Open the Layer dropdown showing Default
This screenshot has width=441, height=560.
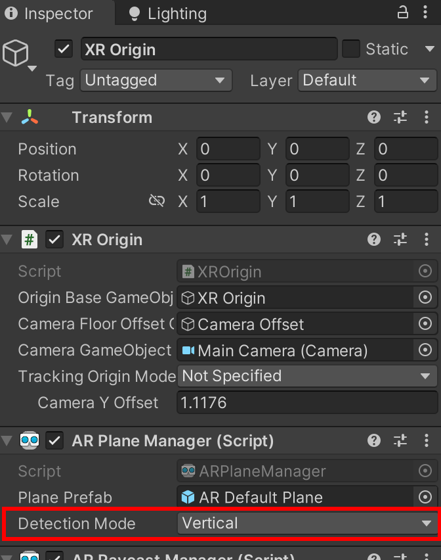(366, 80)
